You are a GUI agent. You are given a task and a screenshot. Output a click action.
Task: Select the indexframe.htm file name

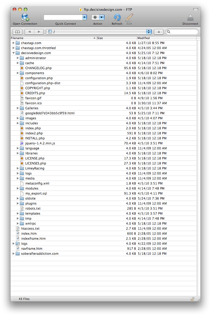[x=33, y=239]
